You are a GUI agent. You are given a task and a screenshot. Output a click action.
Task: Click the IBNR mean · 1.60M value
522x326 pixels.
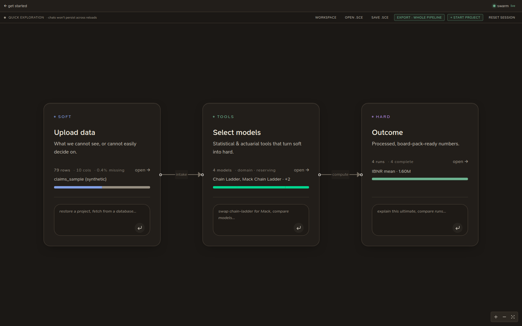tap(391, 171)
